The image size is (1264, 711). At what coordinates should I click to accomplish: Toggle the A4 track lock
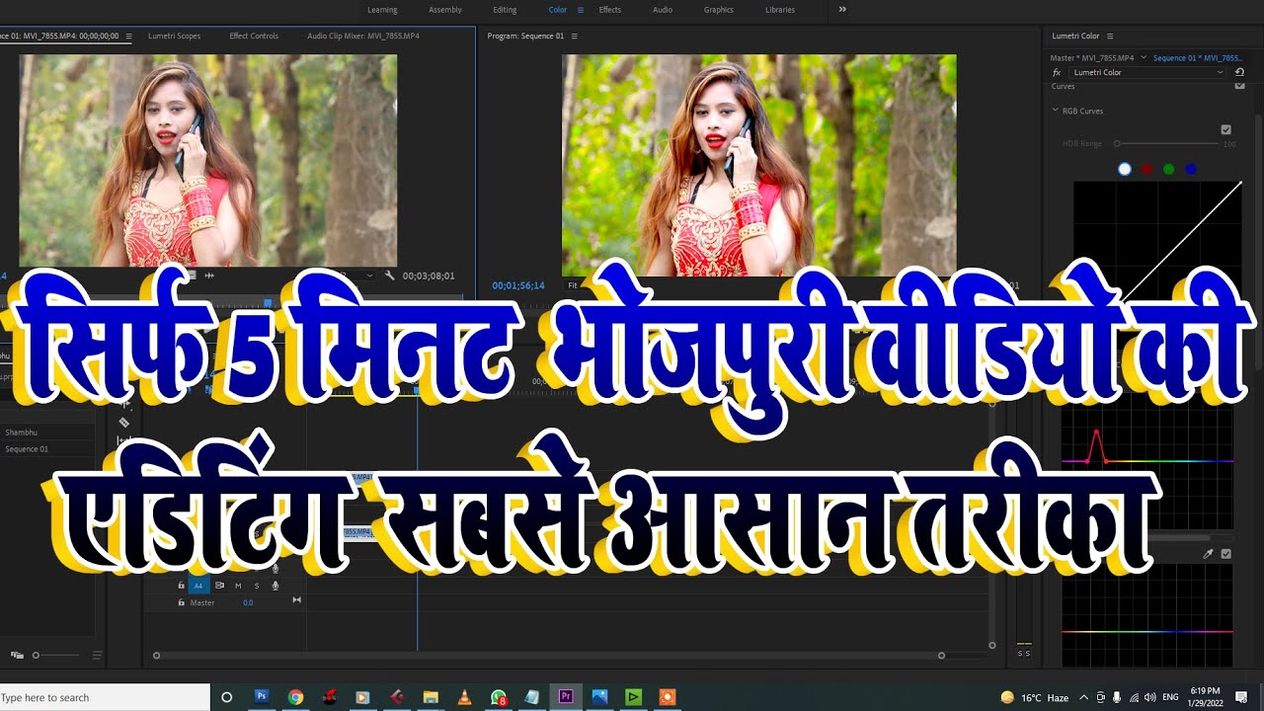tap(181, 586)
